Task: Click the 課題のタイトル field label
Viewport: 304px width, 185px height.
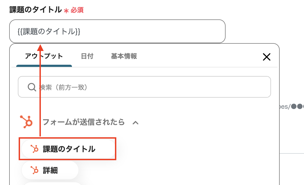Action: [x=35, y=10]
